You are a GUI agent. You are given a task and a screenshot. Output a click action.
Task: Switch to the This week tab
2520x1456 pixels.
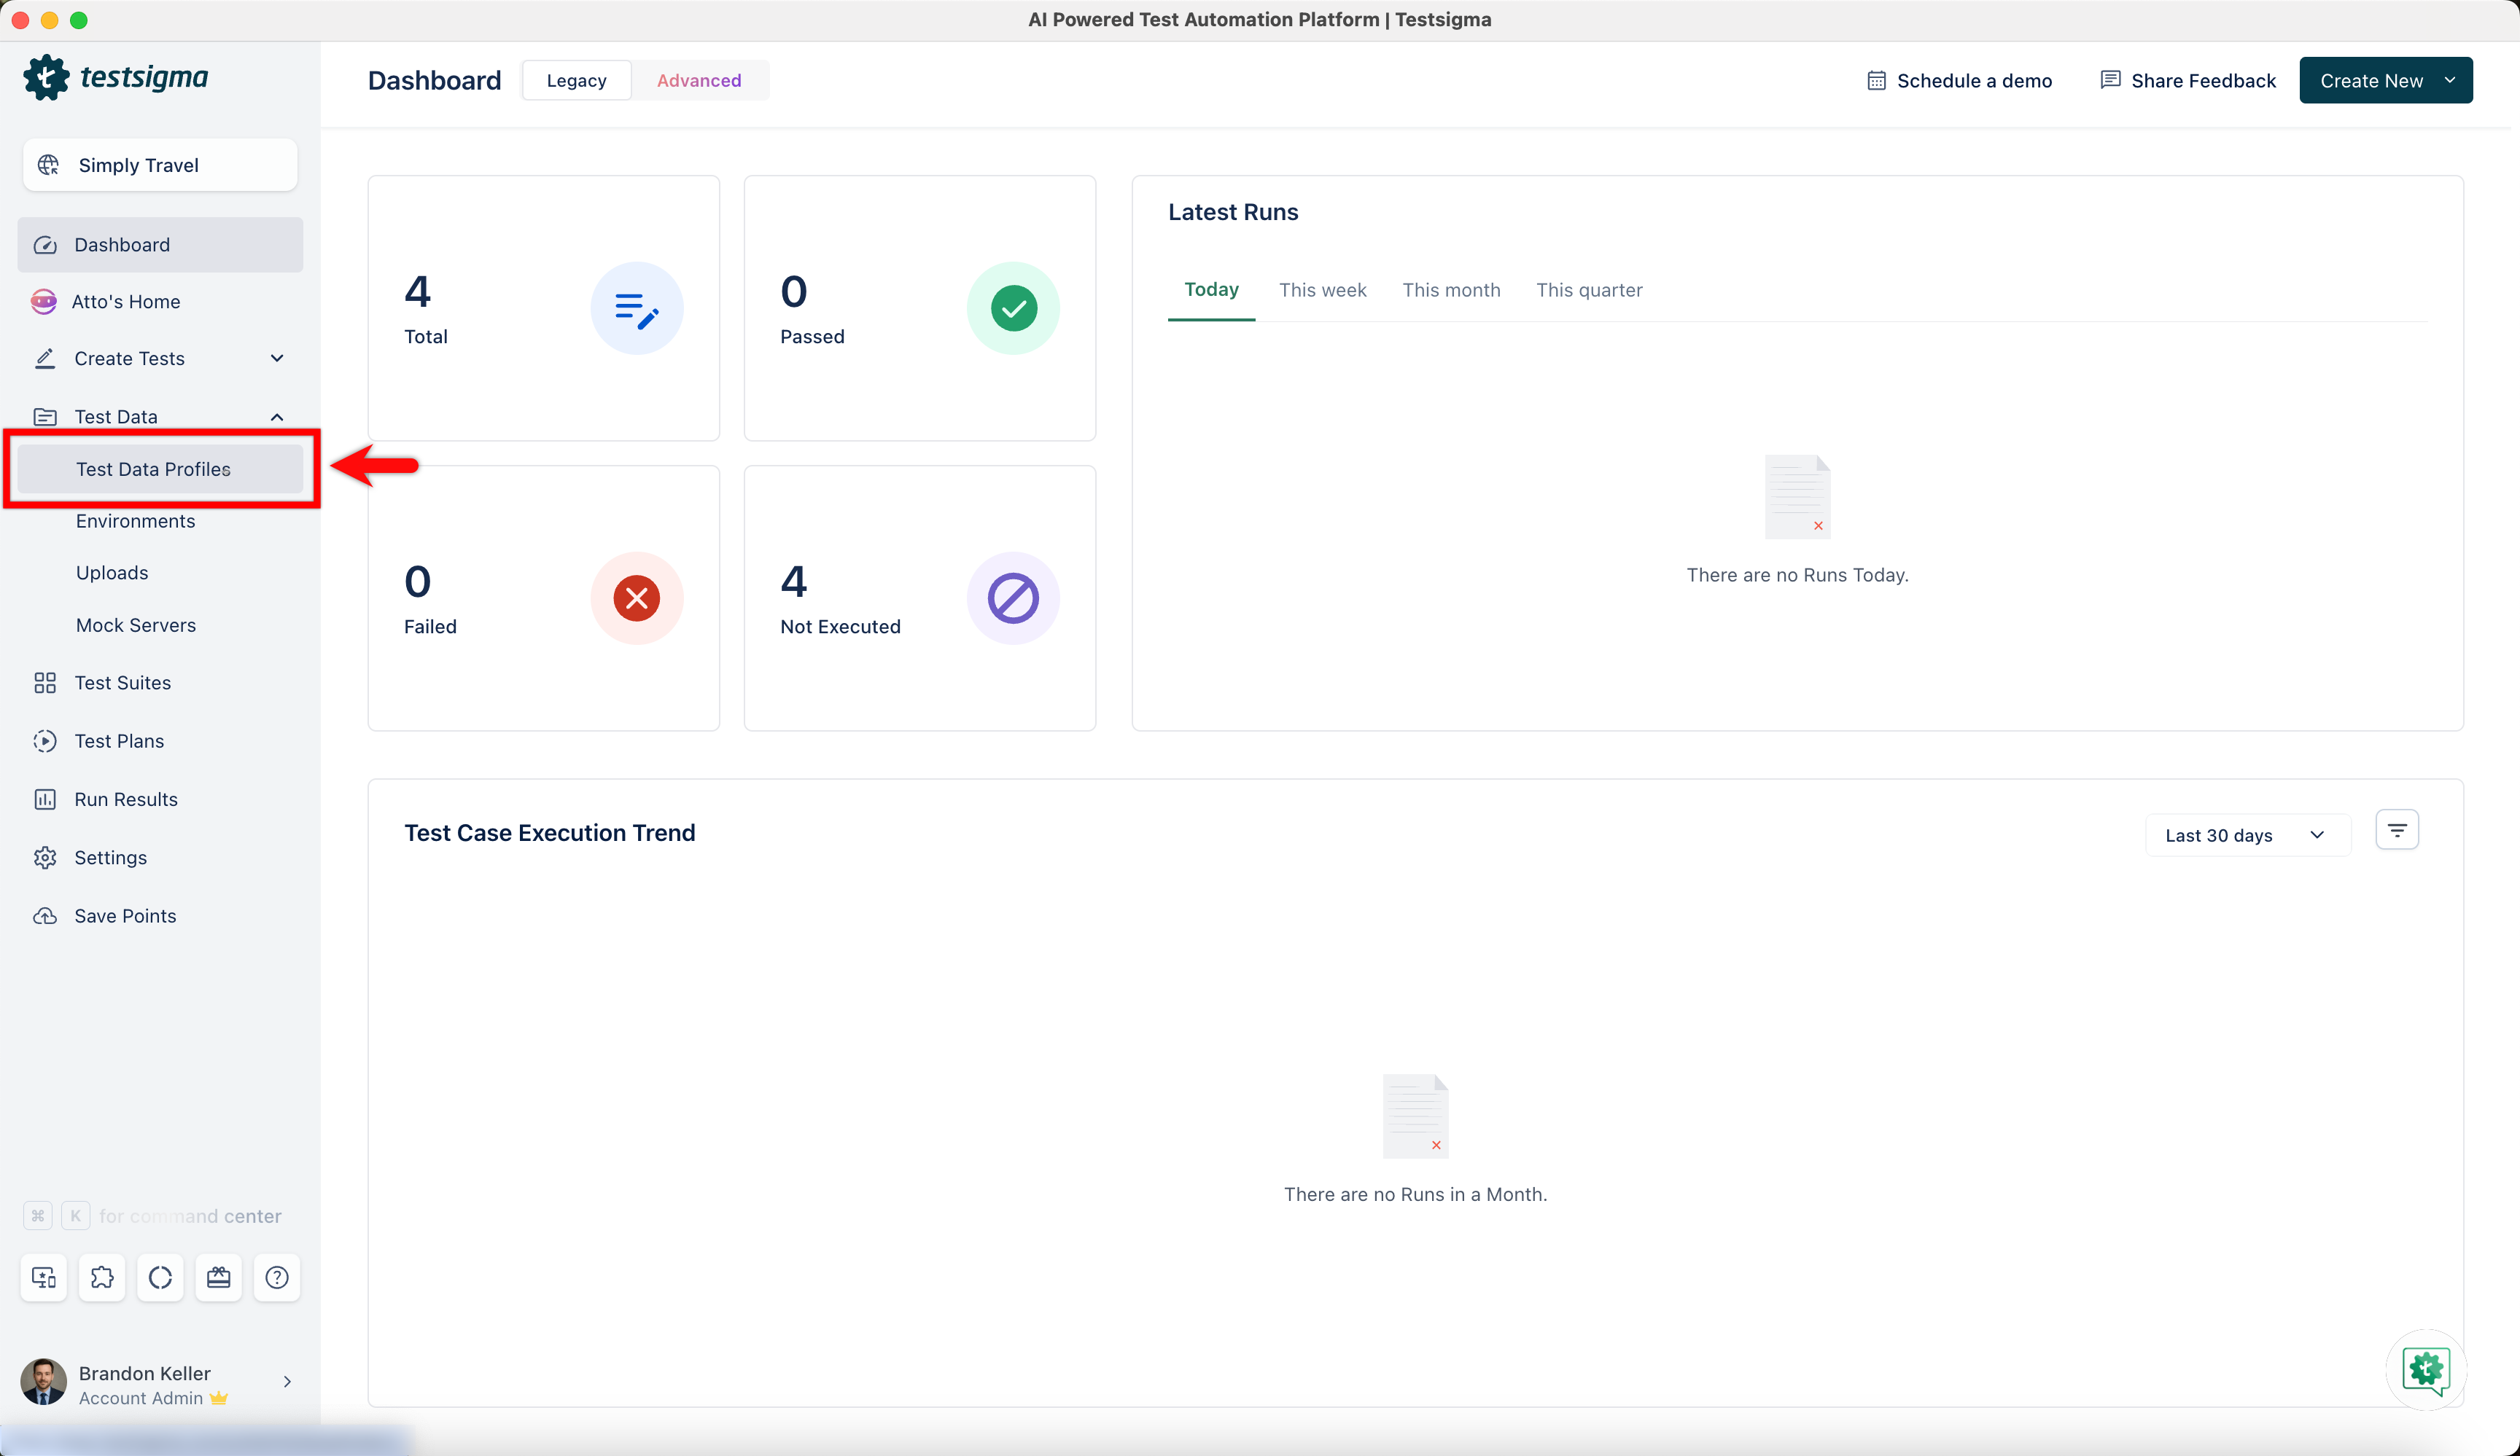[1322, 290]
